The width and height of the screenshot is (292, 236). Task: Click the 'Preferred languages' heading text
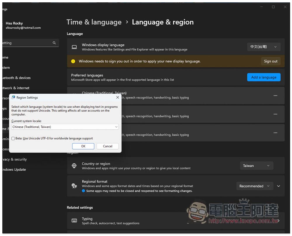pyautogui.click(x=87, y=75)
